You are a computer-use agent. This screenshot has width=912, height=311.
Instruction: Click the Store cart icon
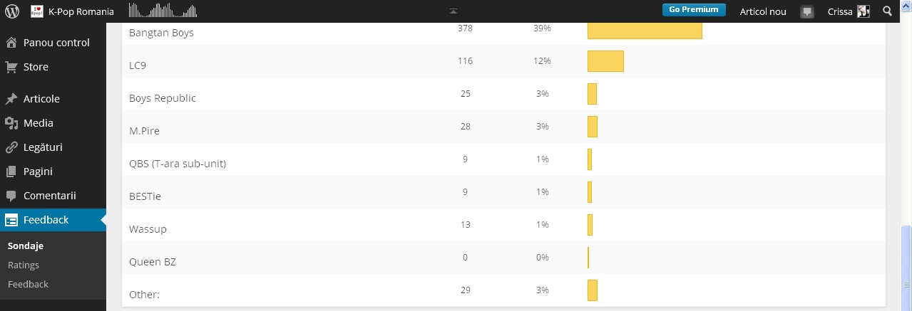coord(11,67)
